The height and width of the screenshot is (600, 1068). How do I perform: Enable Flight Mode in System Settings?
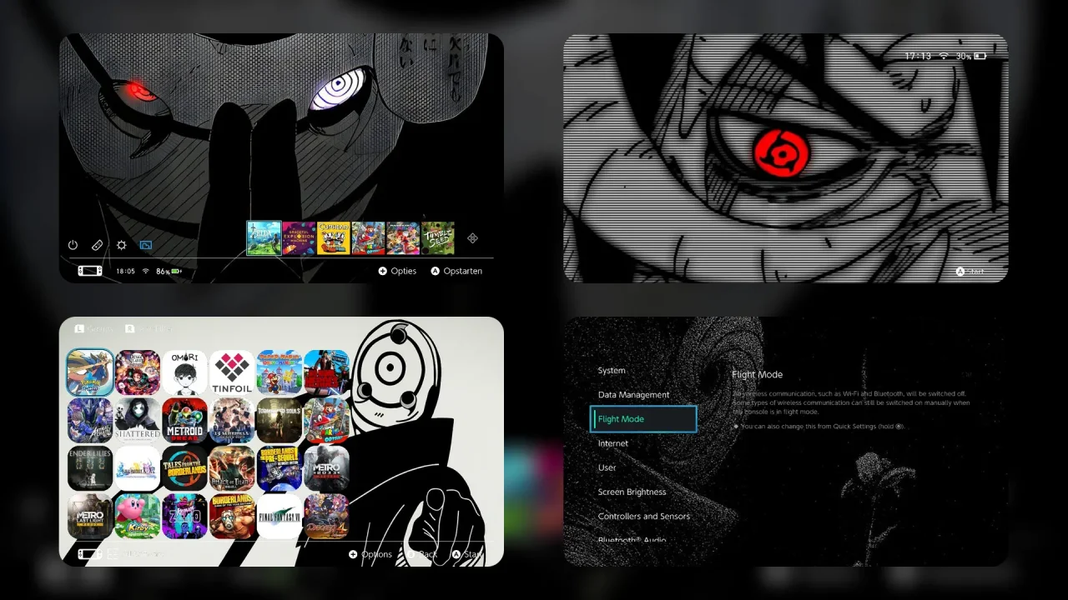[642, 418]
